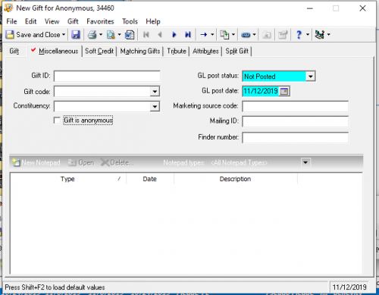This screenshot has width=379, height=295.
Task: Save the gift with the floppy disk icon
Action: click(x=76, y=35)
